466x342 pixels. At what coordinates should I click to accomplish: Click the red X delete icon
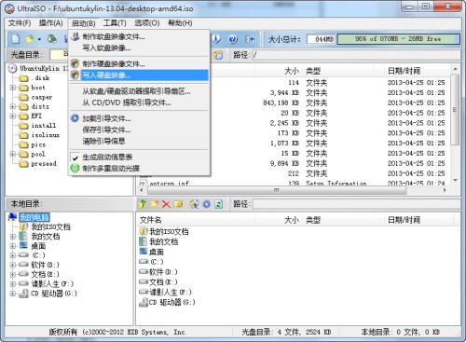[x=166, y=204]
